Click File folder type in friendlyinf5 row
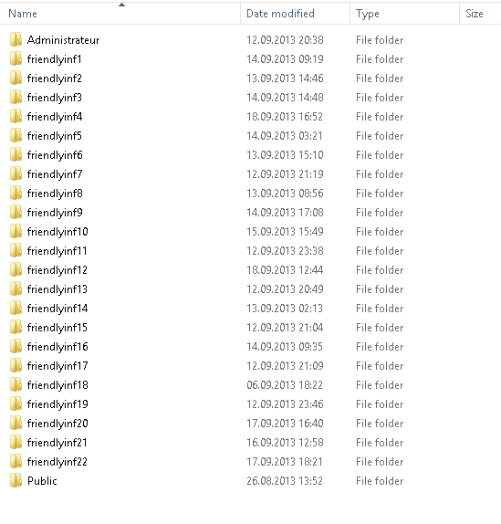The width and height of the screenshot is (501, 524). [x=380, y=136]
